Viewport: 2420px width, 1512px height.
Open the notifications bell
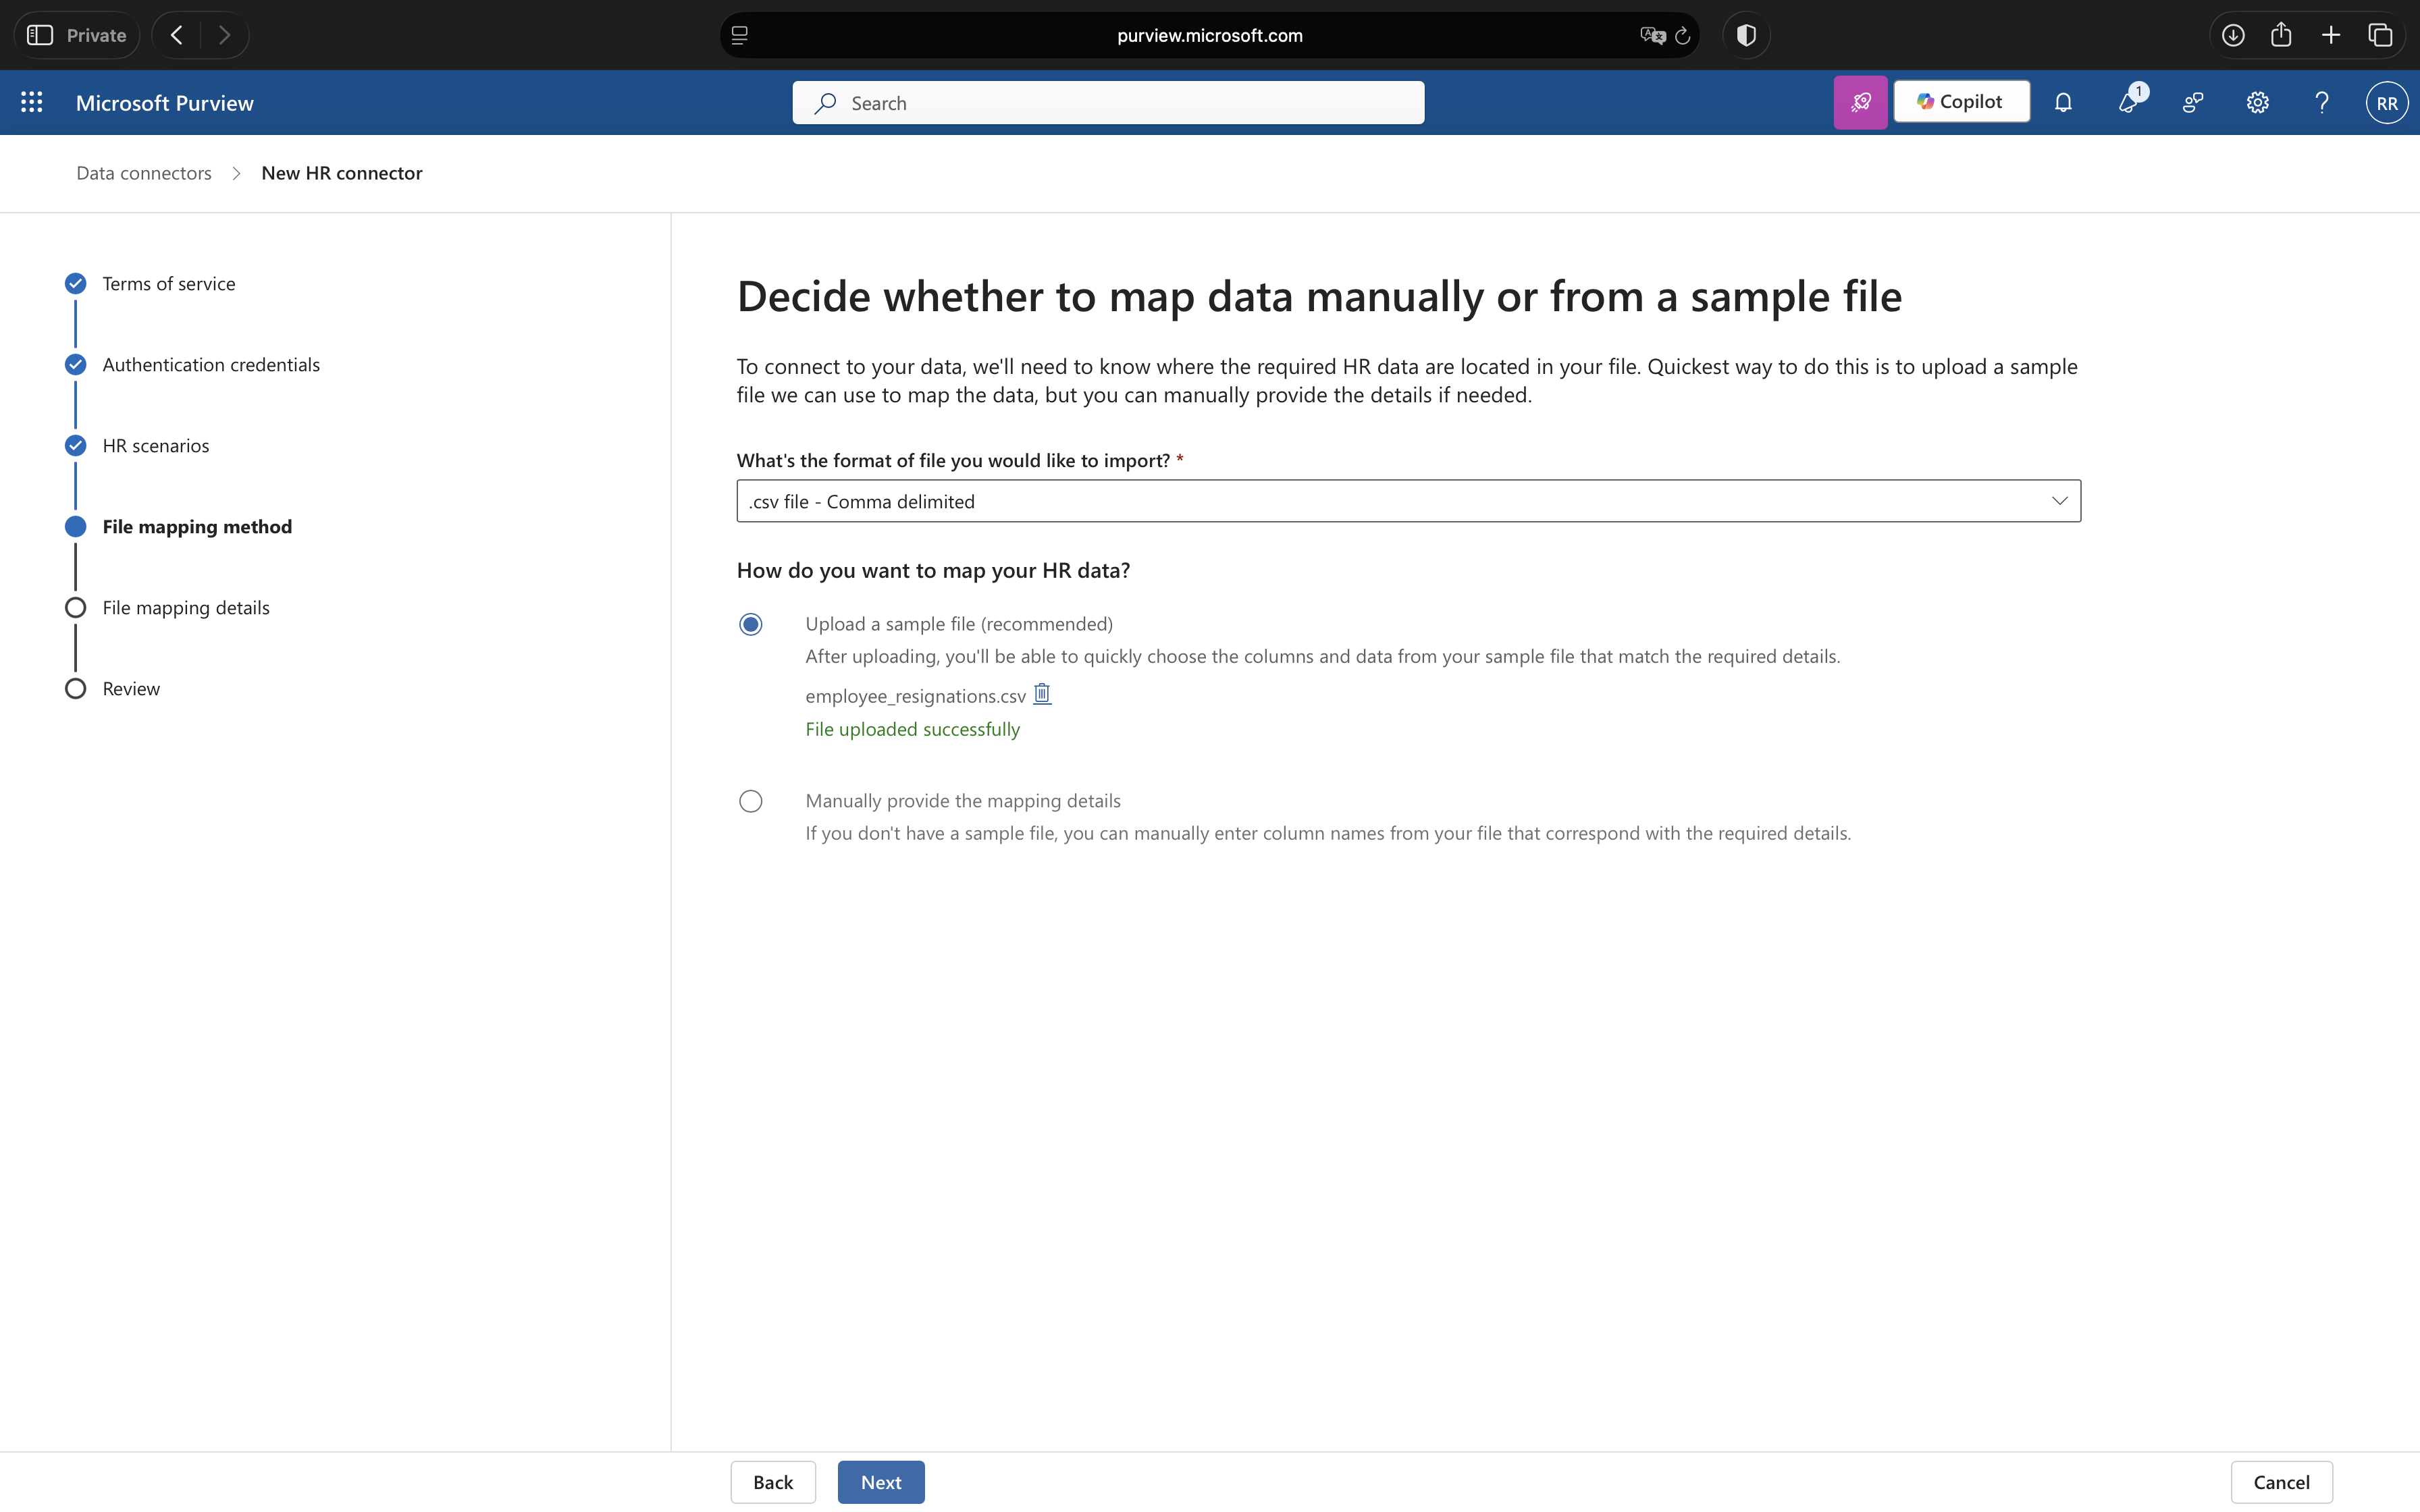[x=2063, y=102]
